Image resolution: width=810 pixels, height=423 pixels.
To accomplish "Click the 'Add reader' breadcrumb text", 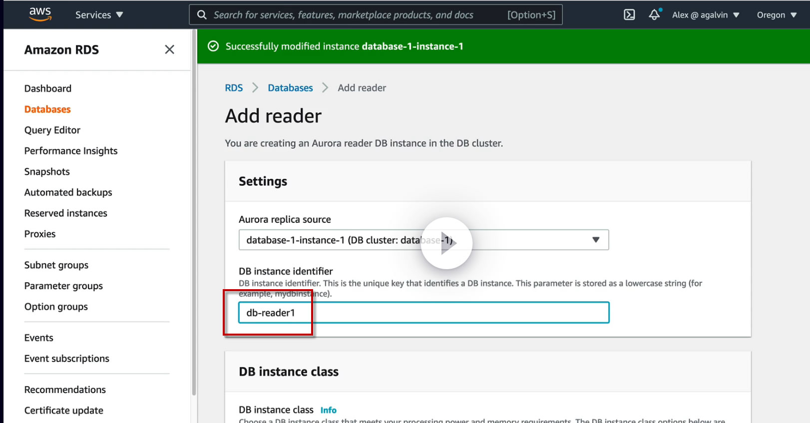I will tap(362, 88).
